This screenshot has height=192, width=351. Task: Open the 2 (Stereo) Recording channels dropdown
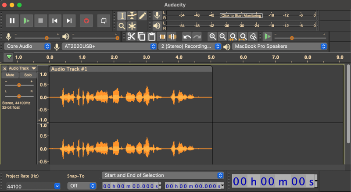[x=190, y=46]
